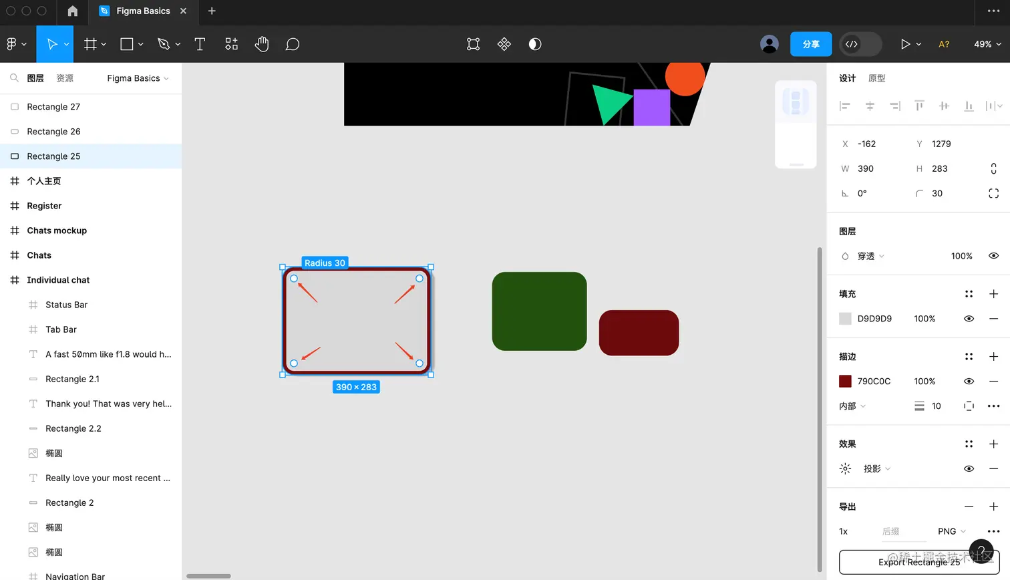
Task: Open effect settings sun icon
Action: [845, 468]
